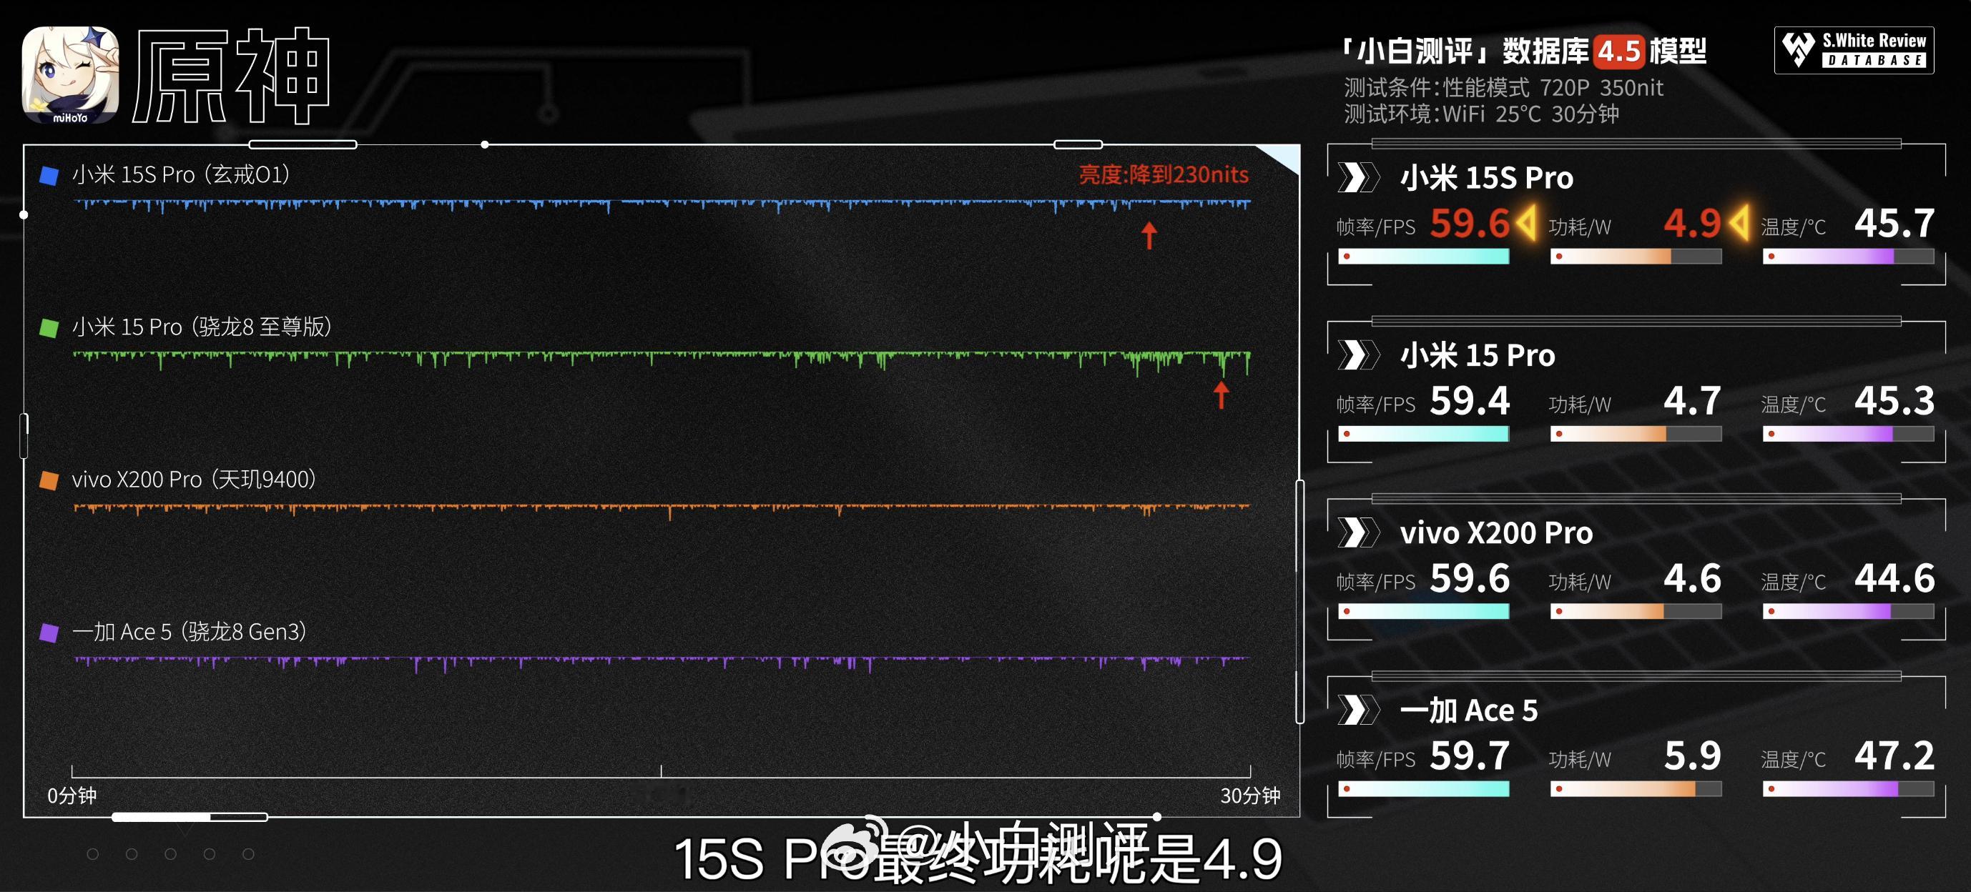Click the 59.6 FPS value of vivo X200 Pro
This screenshot has width=1971, height=892.
click(1470, 578)
